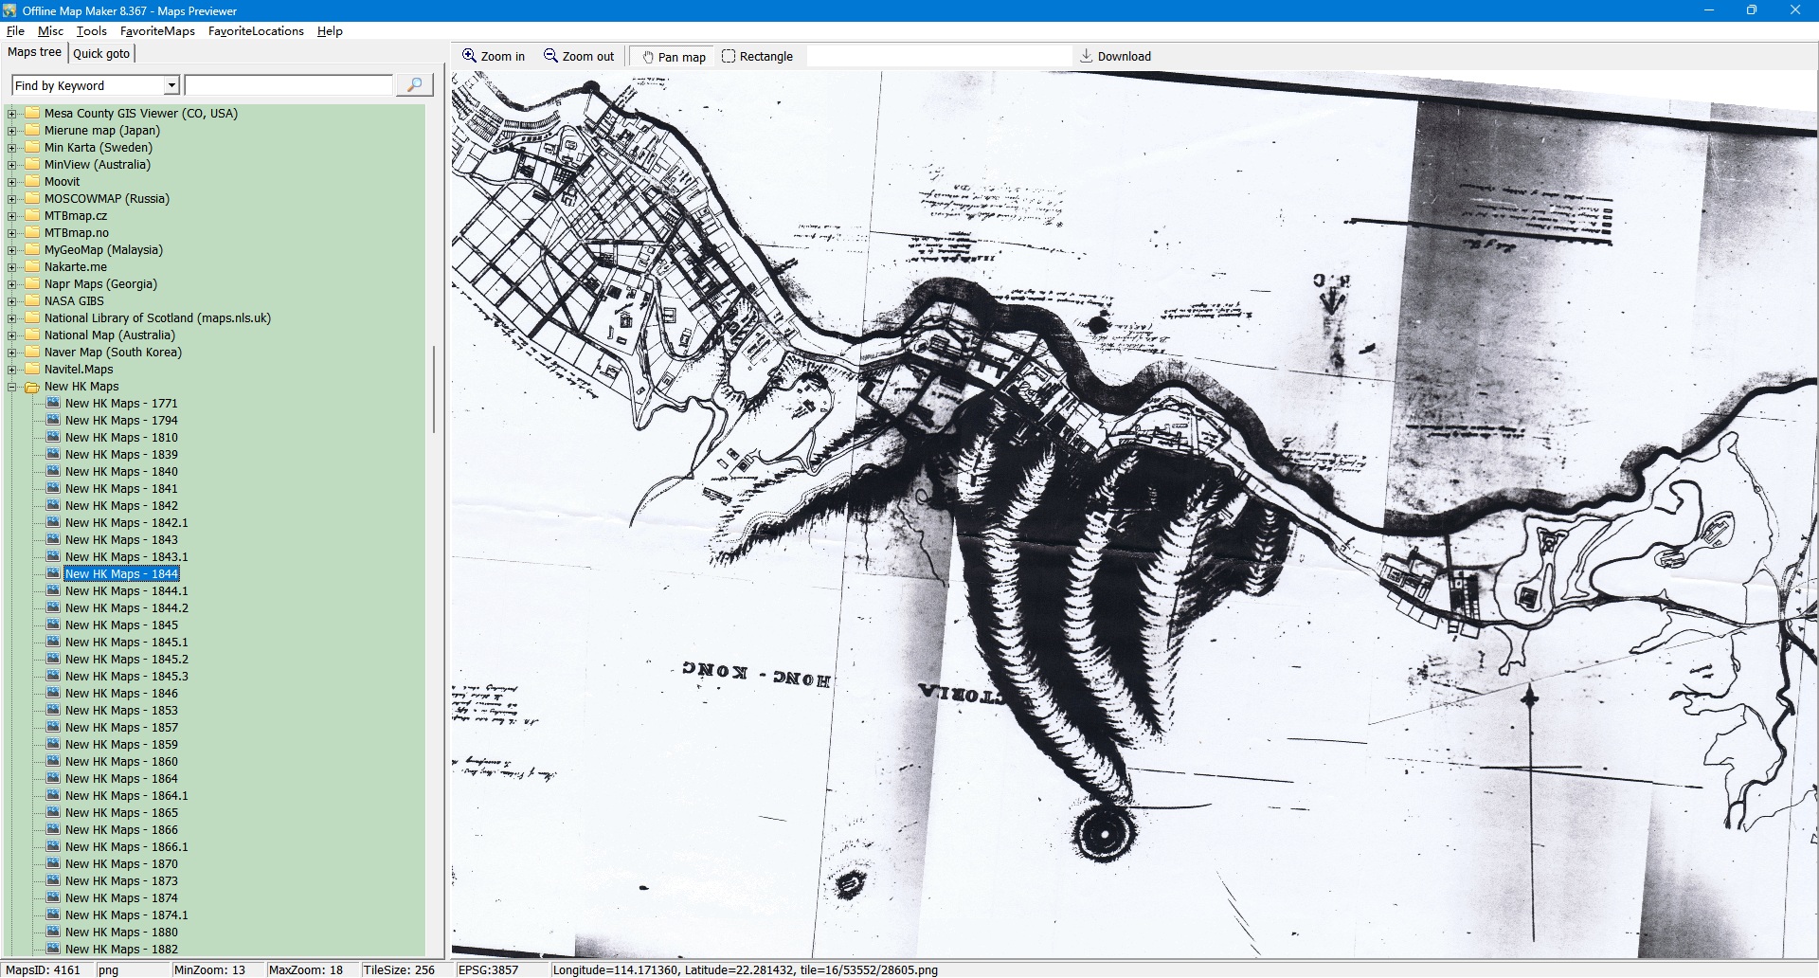Click the keyword search input field
1819x978 pixels.
click(x=289, y=85)
